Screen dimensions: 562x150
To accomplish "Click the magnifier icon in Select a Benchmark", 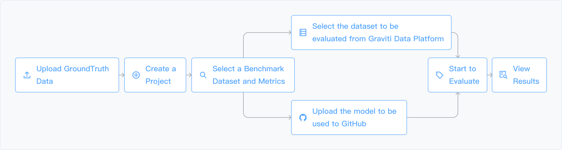I will tap(203, 75).
